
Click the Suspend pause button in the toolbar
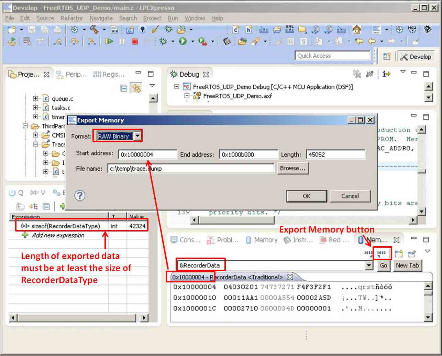(122, 41)
